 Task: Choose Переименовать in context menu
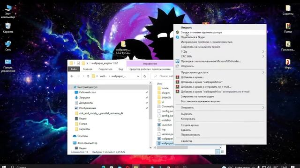click(x=220, y=135)
